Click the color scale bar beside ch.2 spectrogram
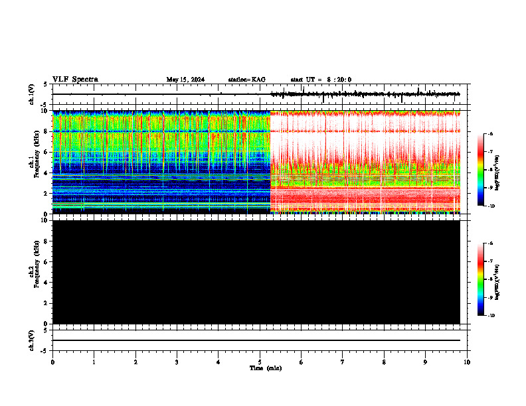 (x=481, y=279)
